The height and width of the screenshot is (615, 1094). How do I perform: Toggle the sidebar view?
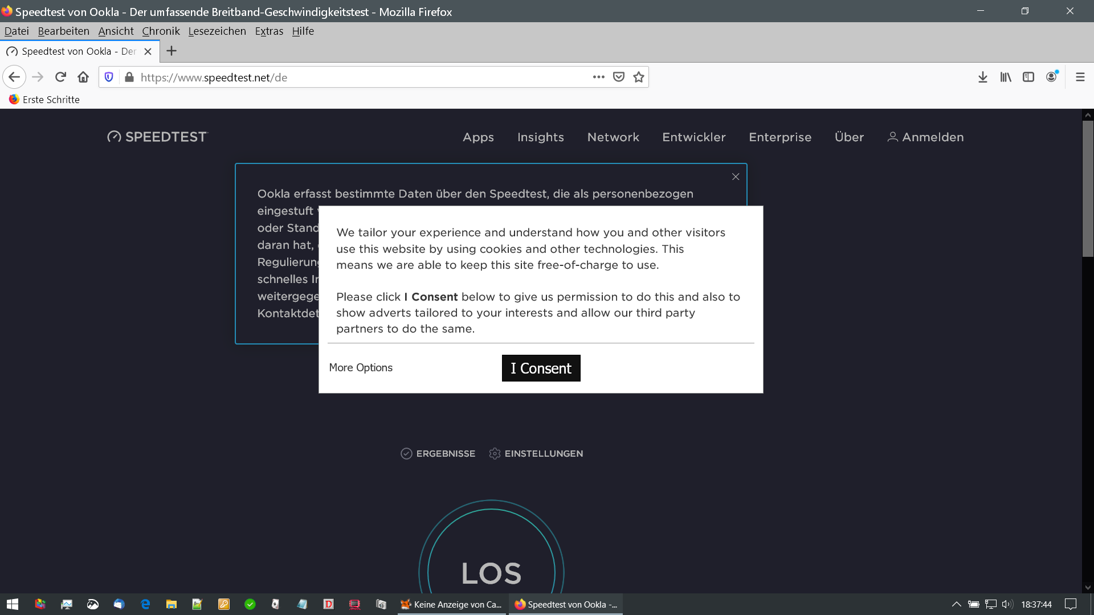pyautogui.click(x=1028, y=77)
